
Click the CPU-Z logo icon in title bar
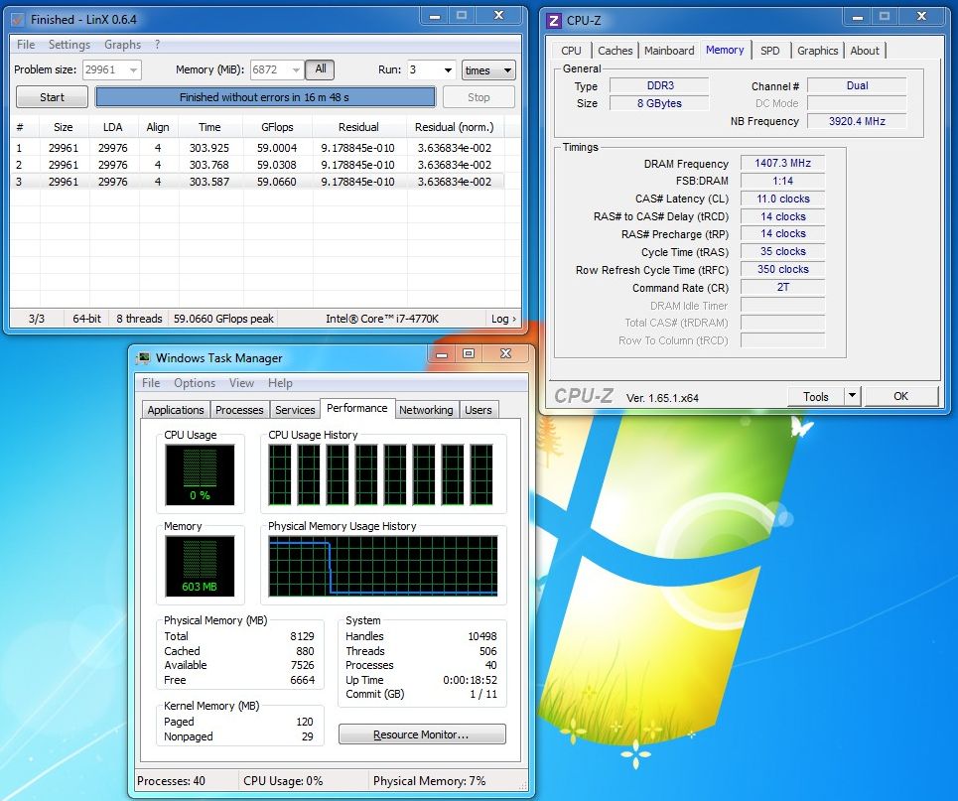coord(554,19)
